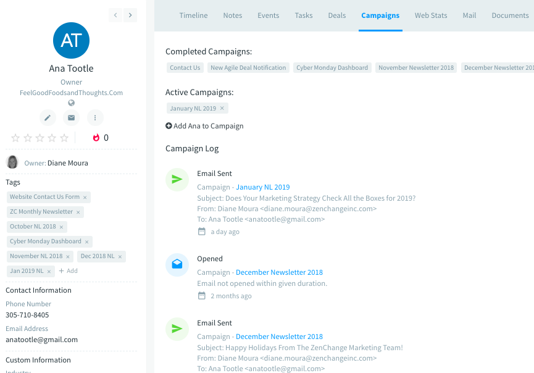Click owner Diane Moura's profile photo
This screenshot has height=373, width=534.
click(x=12, y=162)
